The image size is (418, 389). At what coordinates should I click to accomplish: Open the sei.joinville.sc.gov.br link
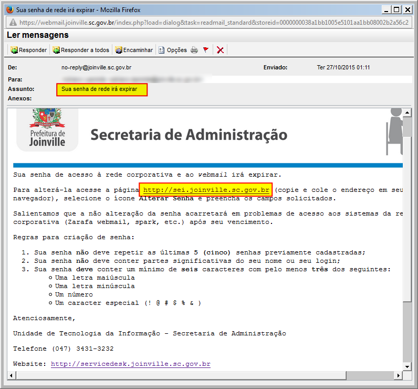(x=206, y=190)
